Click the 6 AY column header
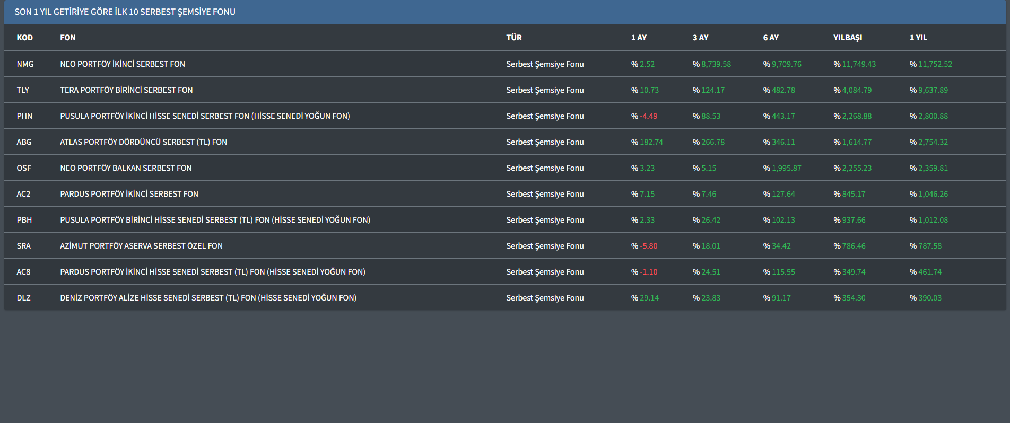The width and height of the screenshot is (1010, 423). [x=770, y=38]
